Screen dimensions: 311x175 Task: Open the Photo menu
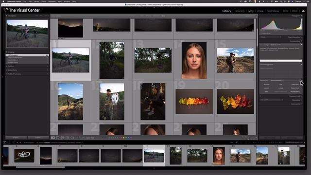tap(44, 1)
